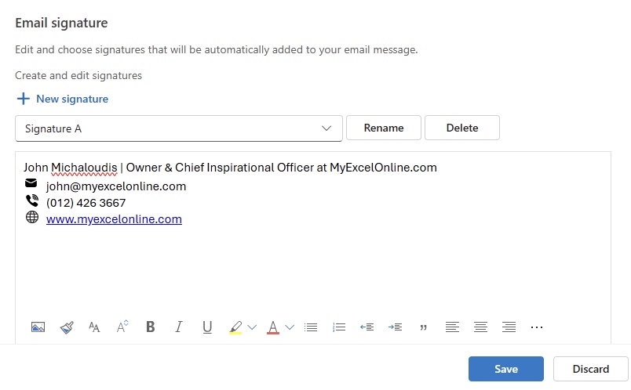Image resolution: width=631 pixels, height=390 pixels.
Task: Insert a picture using the image icon
Action: click(38, 327)
